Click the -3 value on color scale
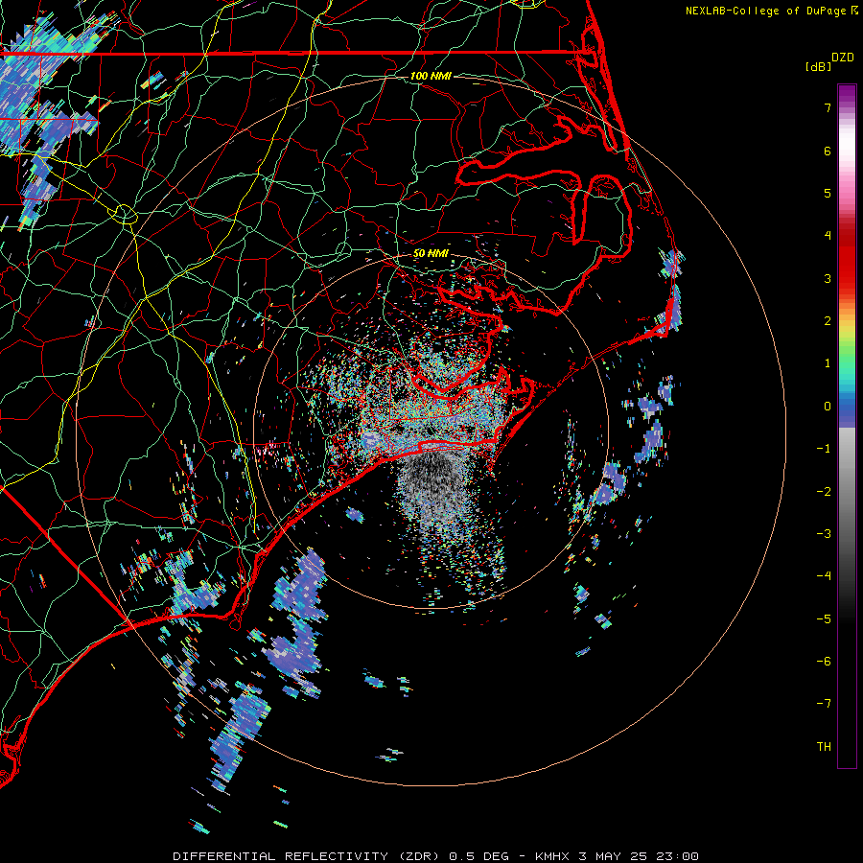The height and width of the screenshot is (863, 863). 824,534
